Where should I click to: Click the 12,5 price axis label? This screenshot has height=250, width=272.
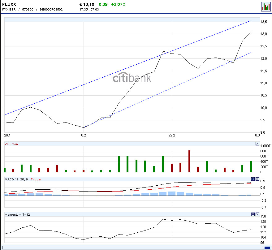264,46
